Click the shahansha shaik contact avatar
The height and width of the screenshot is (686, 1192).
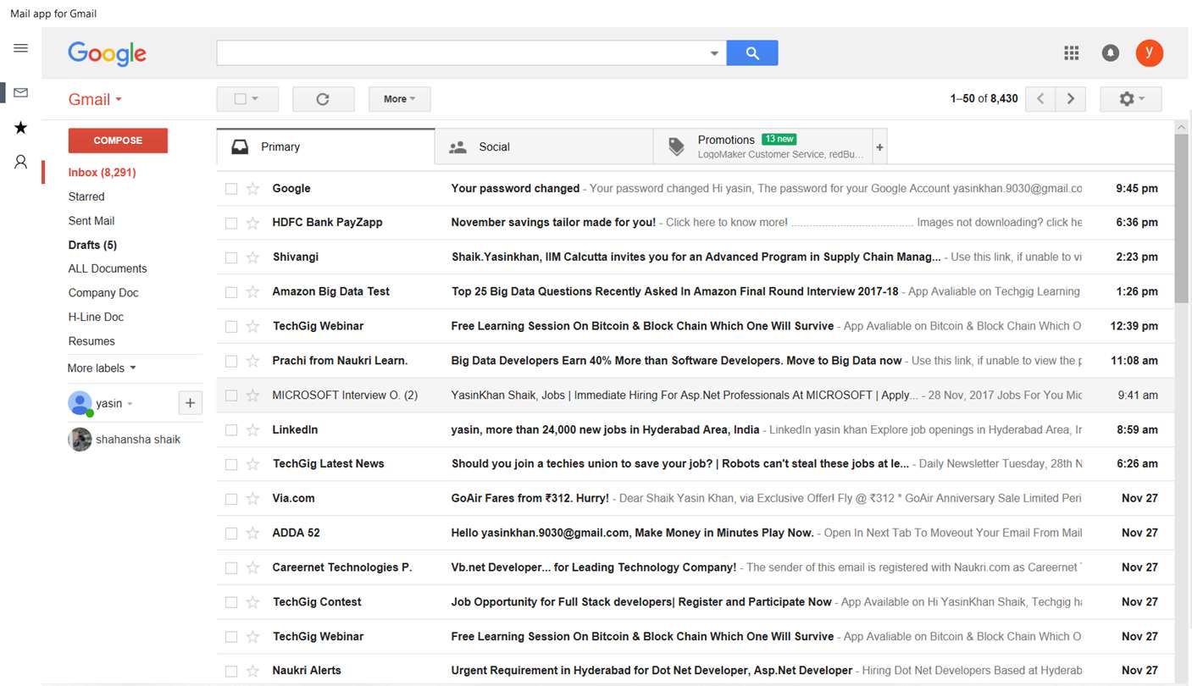(80, 440)
